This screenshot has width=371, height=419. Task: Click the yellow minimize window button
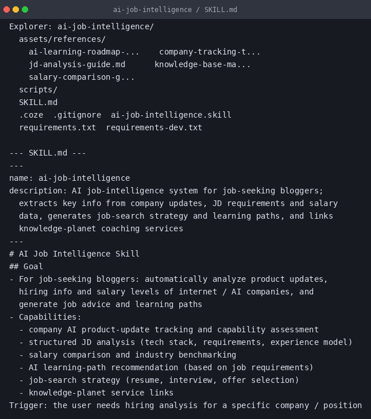[x=16, y=9]
